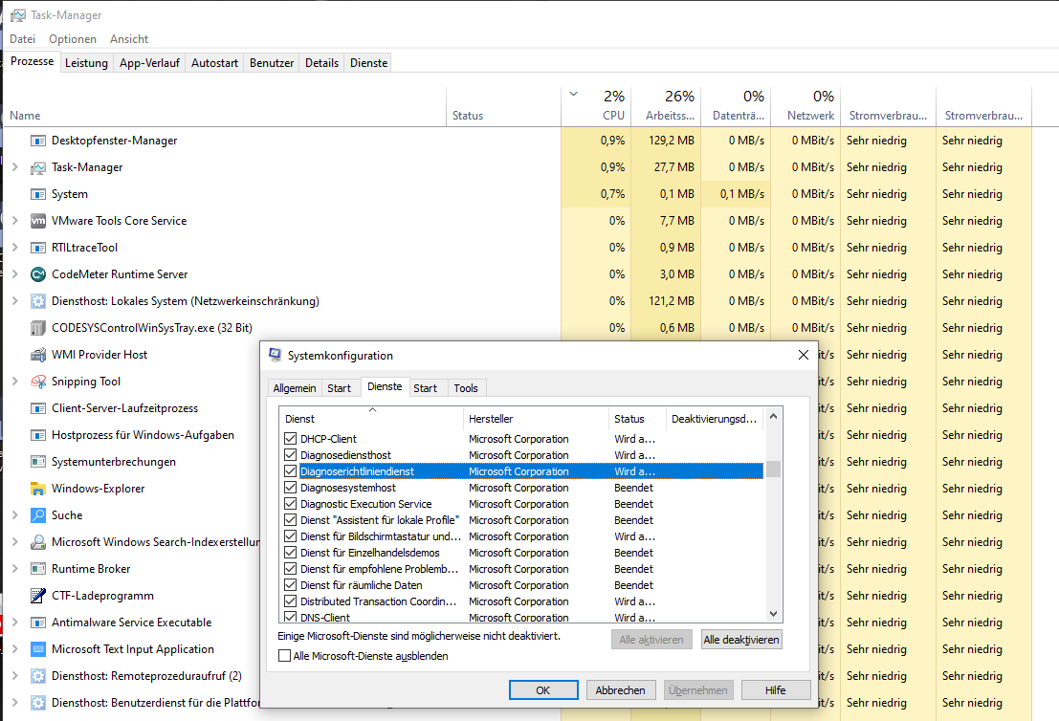Viewport: 1059px width, 721px height.
Task: Expand Antimalware Service Executable row
Action: (15, 622)
